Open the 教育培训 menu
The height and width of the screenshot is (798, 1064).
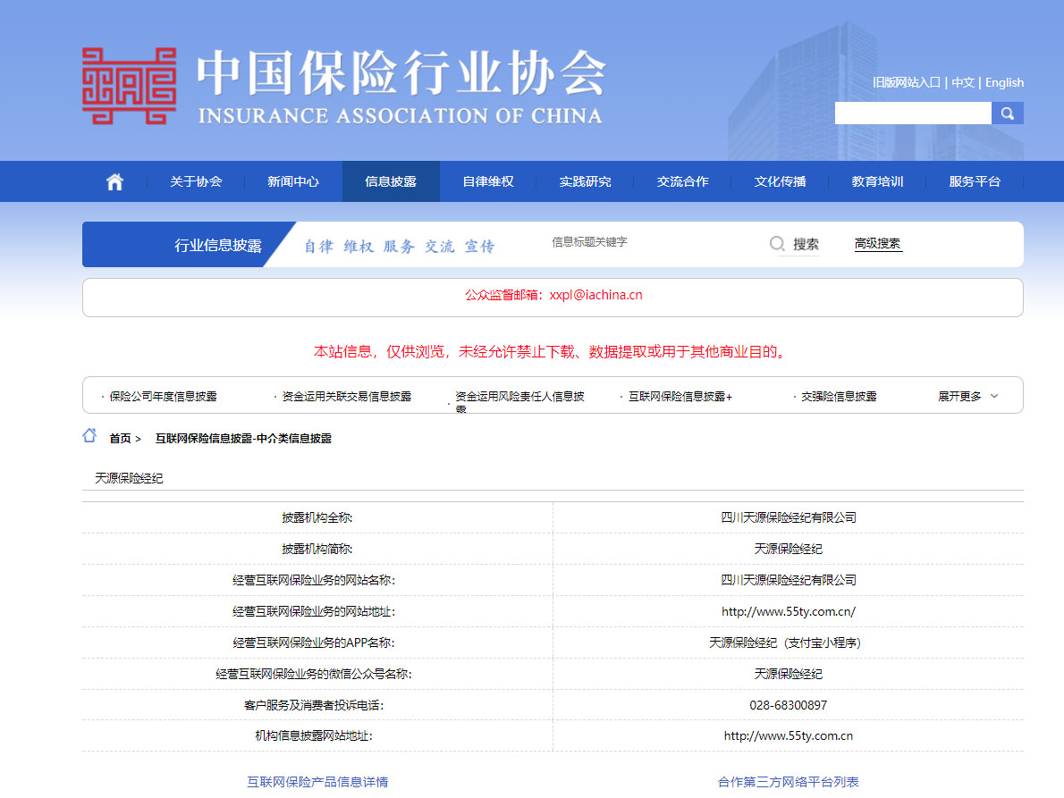[877, 181]
